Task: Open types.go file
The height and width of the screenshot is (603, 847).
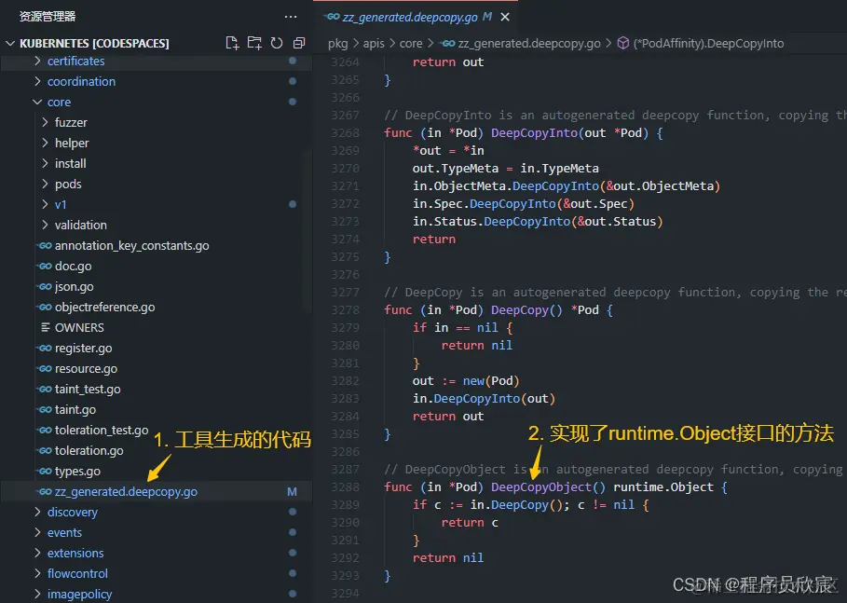Action: click(x=77, y=472)
